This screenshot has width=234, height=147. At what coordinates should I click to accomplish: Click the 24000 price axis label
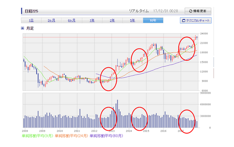204,33
